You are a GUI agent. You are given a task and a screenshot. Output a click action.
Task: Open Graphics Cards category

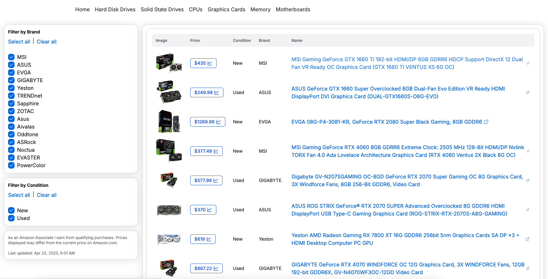226,10
